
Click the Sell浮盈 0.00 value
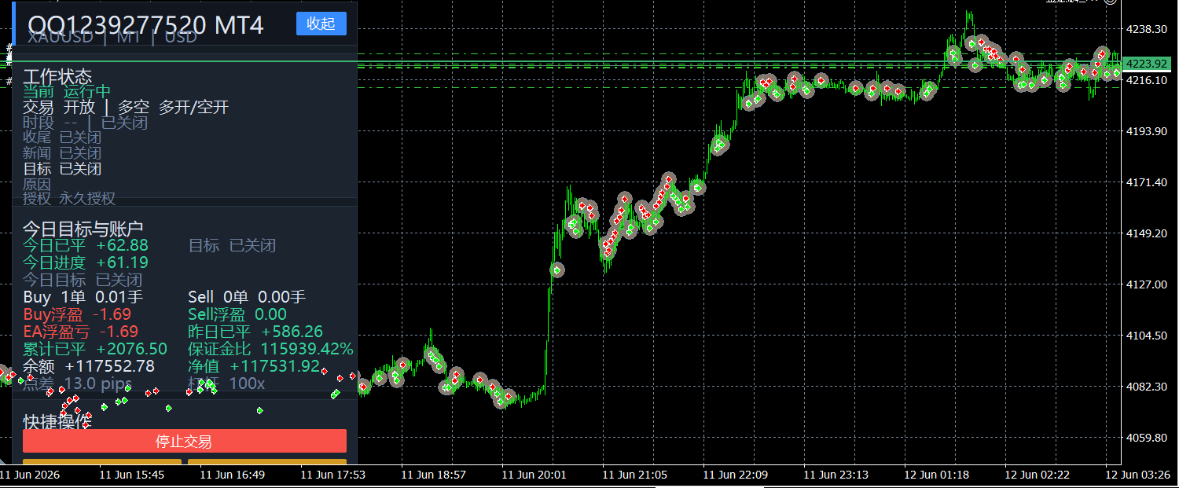(x=237, y=314)
